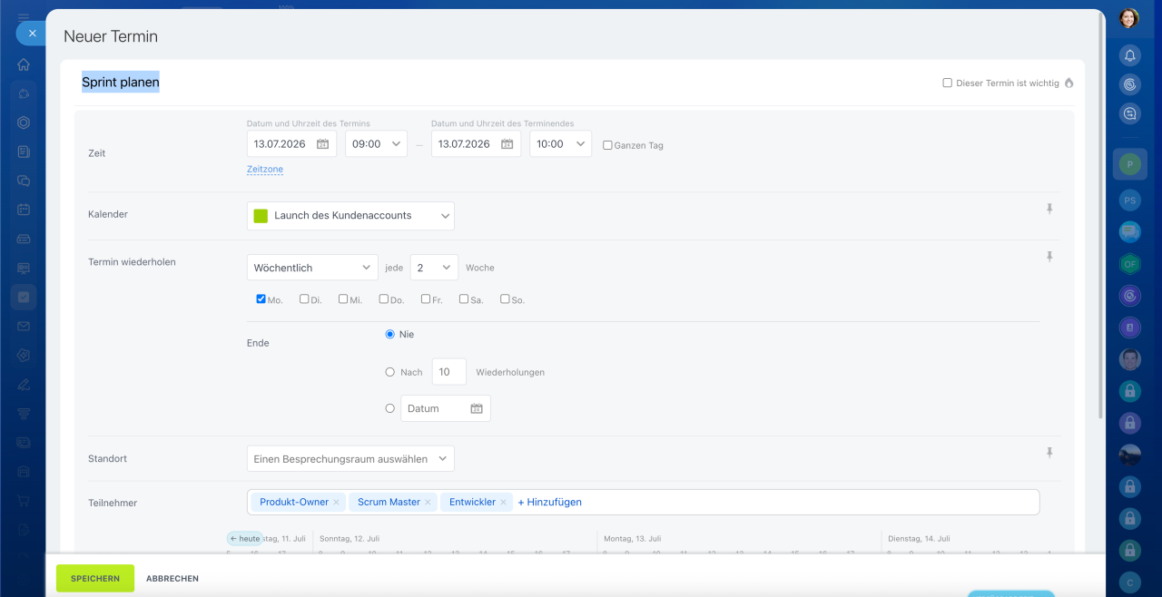Remove Scrum Master from participants

(x=428, y=502)
